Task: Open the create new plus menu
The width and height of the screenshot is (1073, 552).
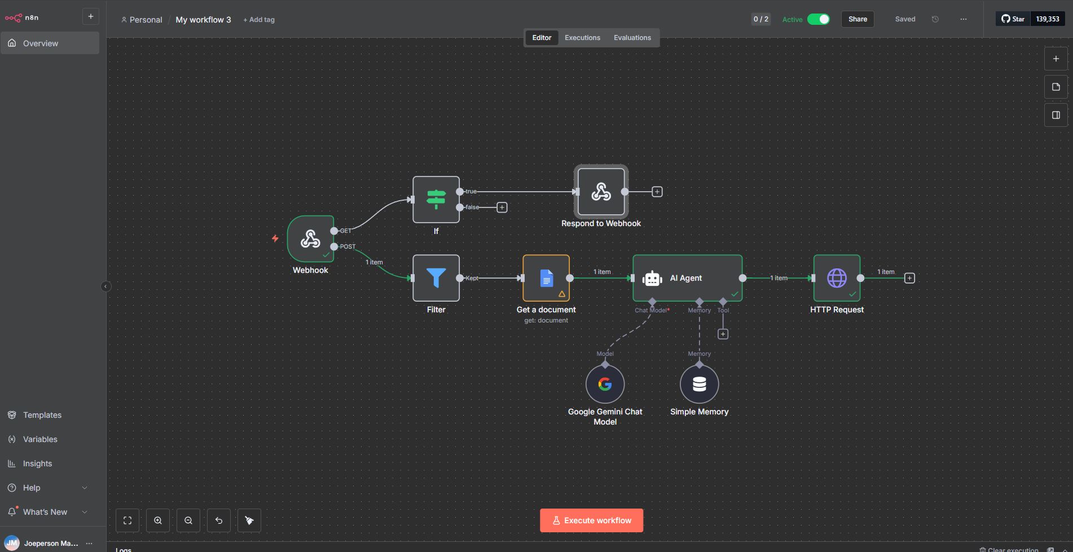Action: (x=90, y=16)
